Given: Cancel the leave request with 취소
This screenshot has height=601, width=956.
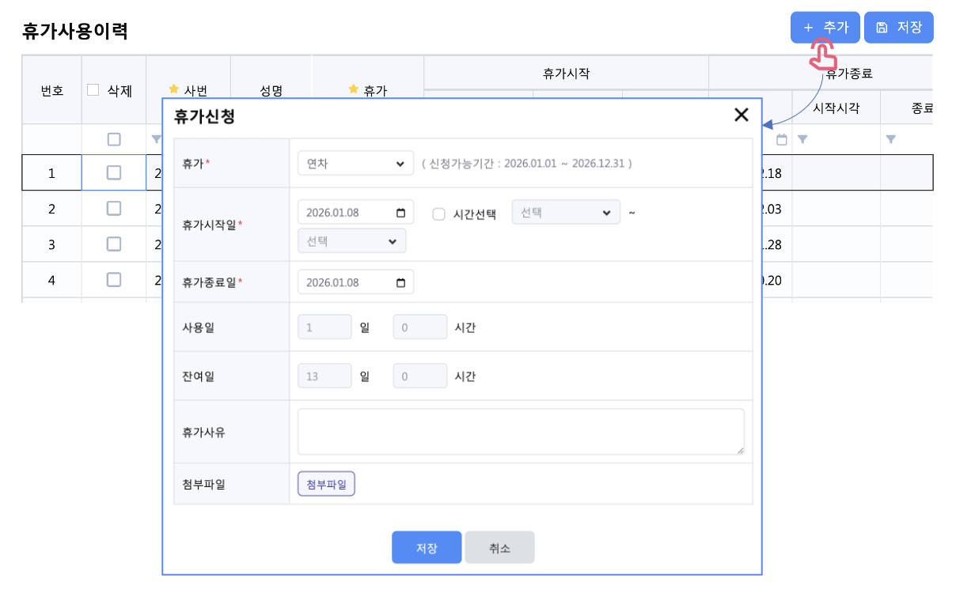Looking at the screenshot, I should point(499,547).
